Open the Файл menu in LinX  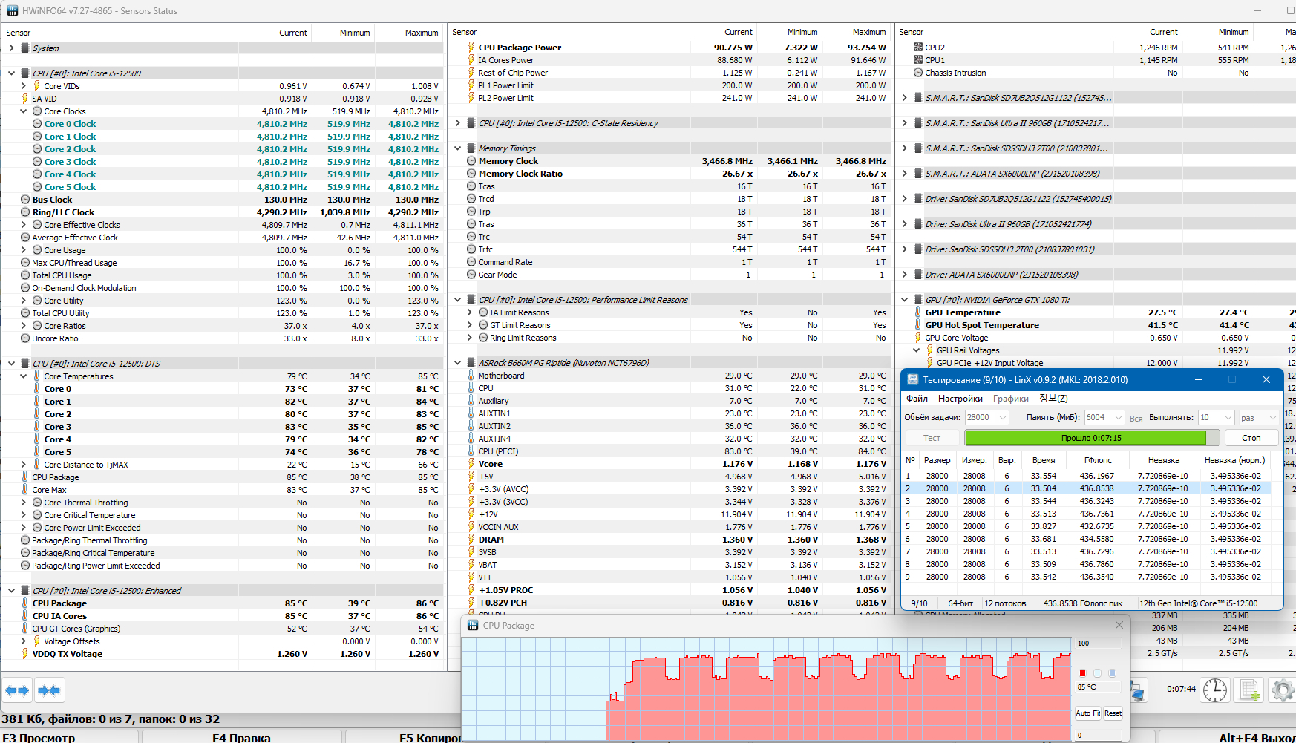pyautogui.click(x=917, y=399)
